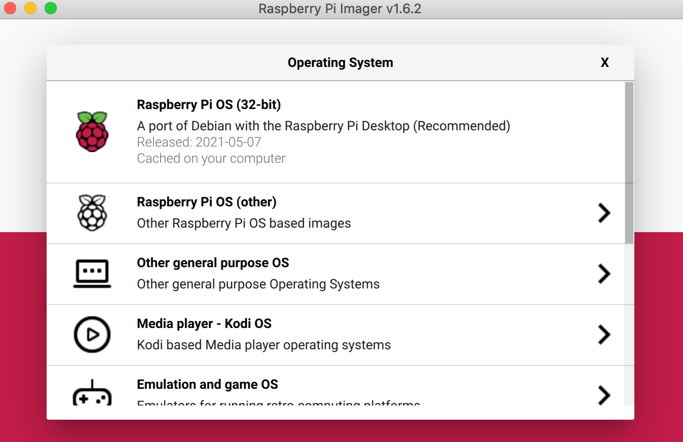Close the Operating System dialog with X
Screen dimensions: 683x442
(604, 62)
